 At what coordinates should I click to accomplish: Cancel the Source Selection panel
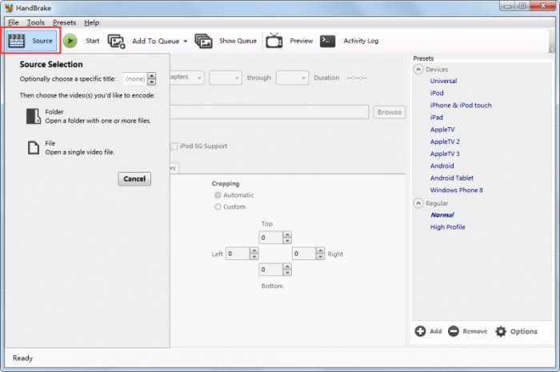click(x=134, y=179)
